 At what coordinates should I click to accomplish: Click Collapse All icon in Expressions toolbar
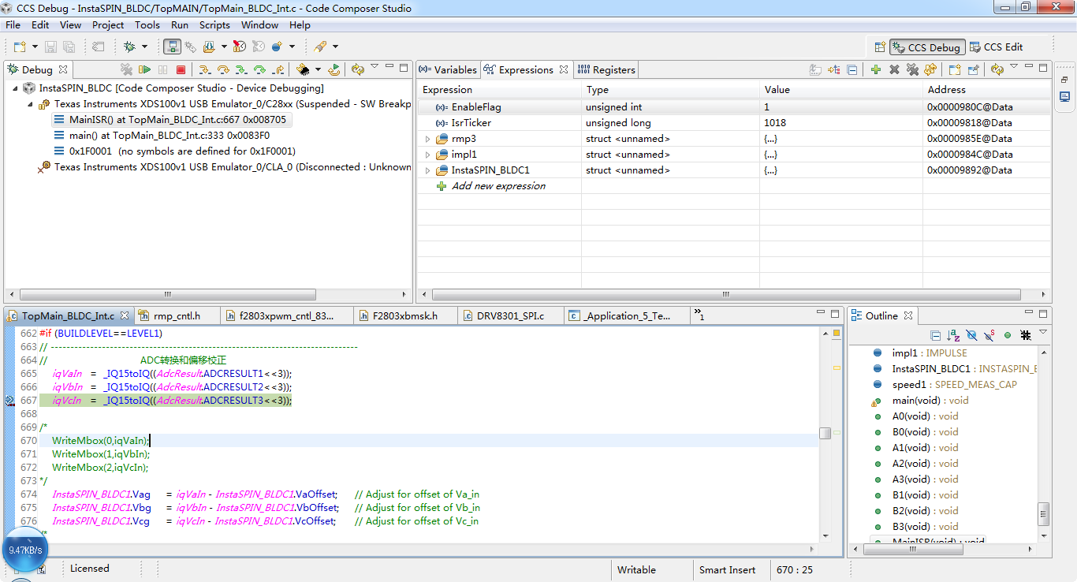click(x=852, y=70)
